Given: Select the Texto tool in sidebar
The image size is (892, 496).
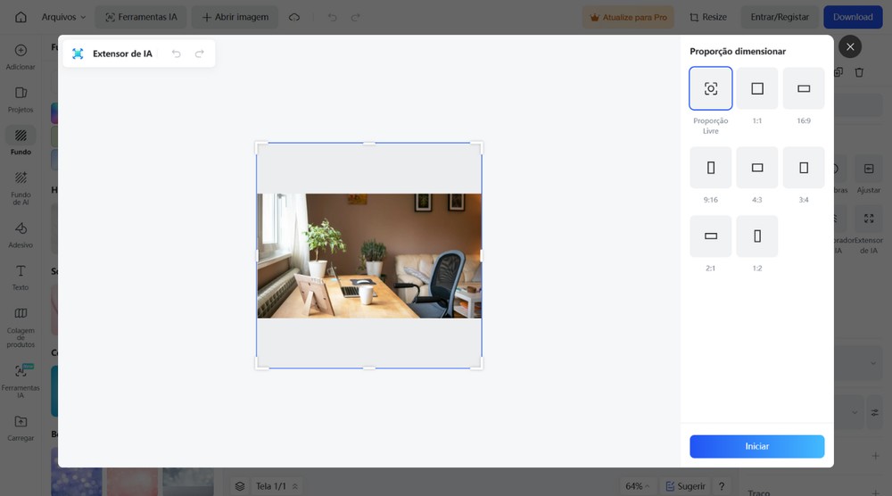Looking at the screenshot, I should coord(21,277).
